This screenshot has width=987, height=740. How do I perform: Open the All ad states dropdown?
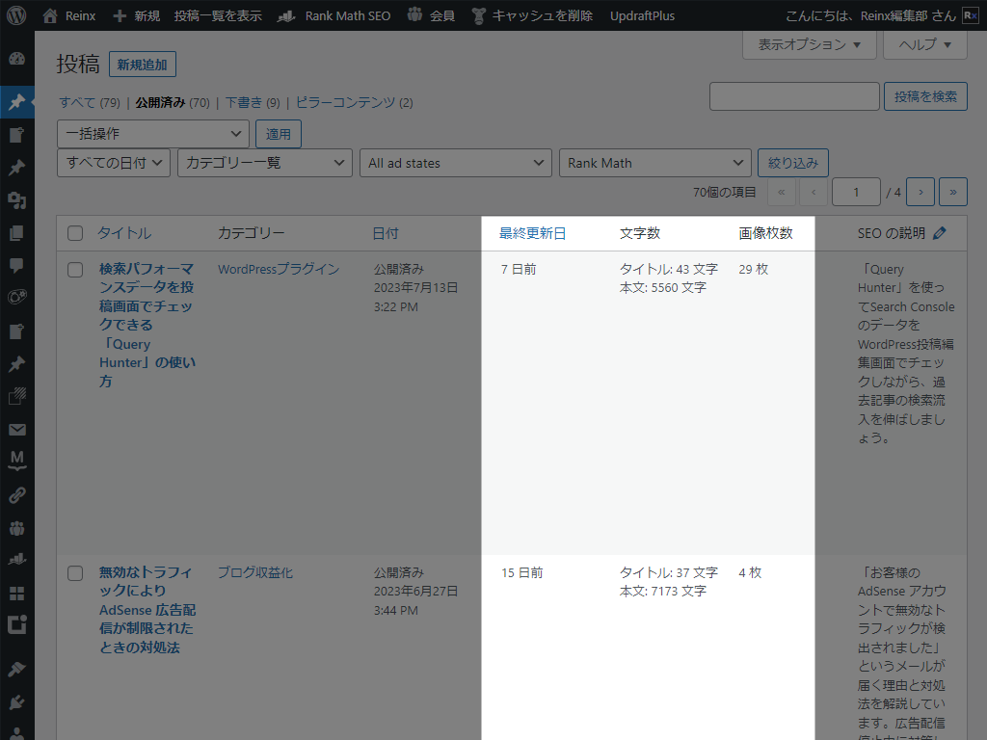pos(456,163)
